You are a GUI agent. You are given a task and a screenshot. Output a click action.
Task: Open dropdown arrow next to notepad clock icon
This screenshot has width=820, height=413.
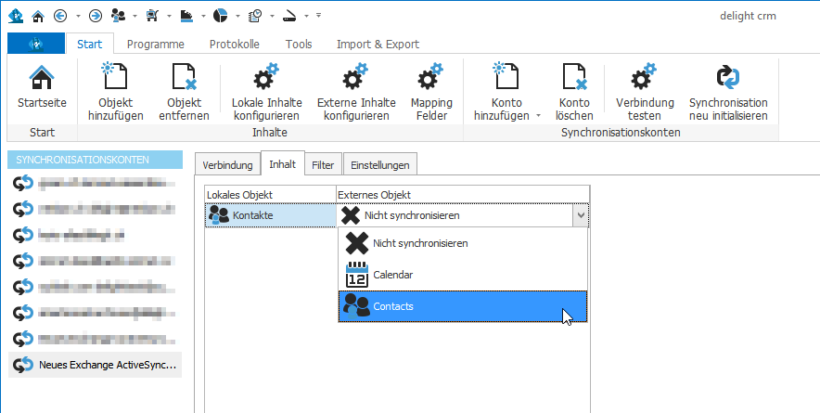pyautogui.click(x=272, y=16)
